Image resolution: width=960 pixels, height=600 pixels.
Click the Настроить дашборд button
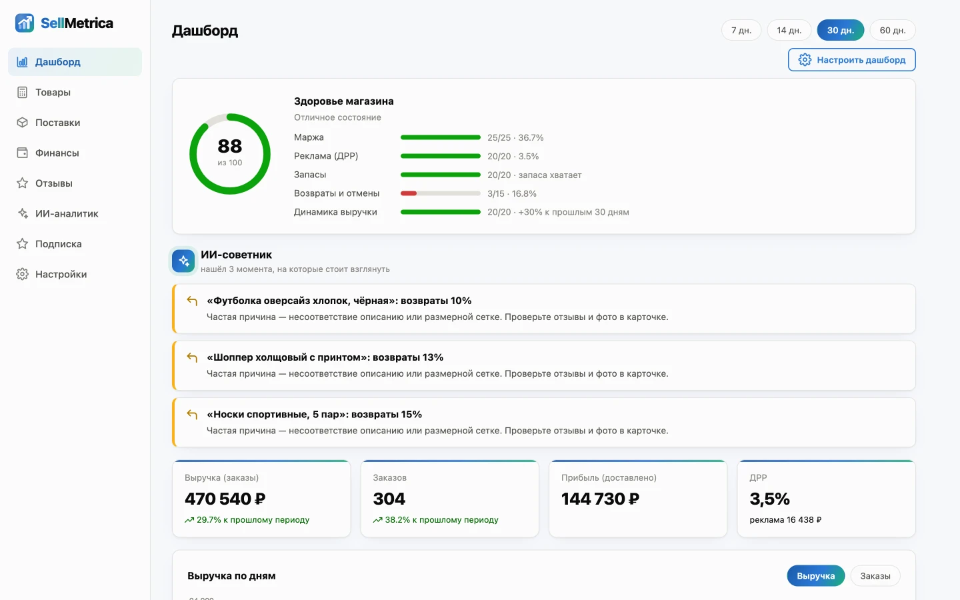tap(852, 60)
